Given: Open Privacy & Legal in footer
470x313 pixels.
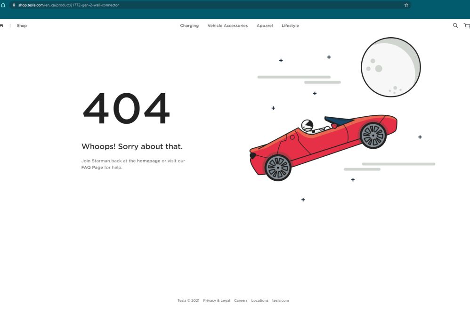Looking at the screenshot, I should [x=217, y=301].
